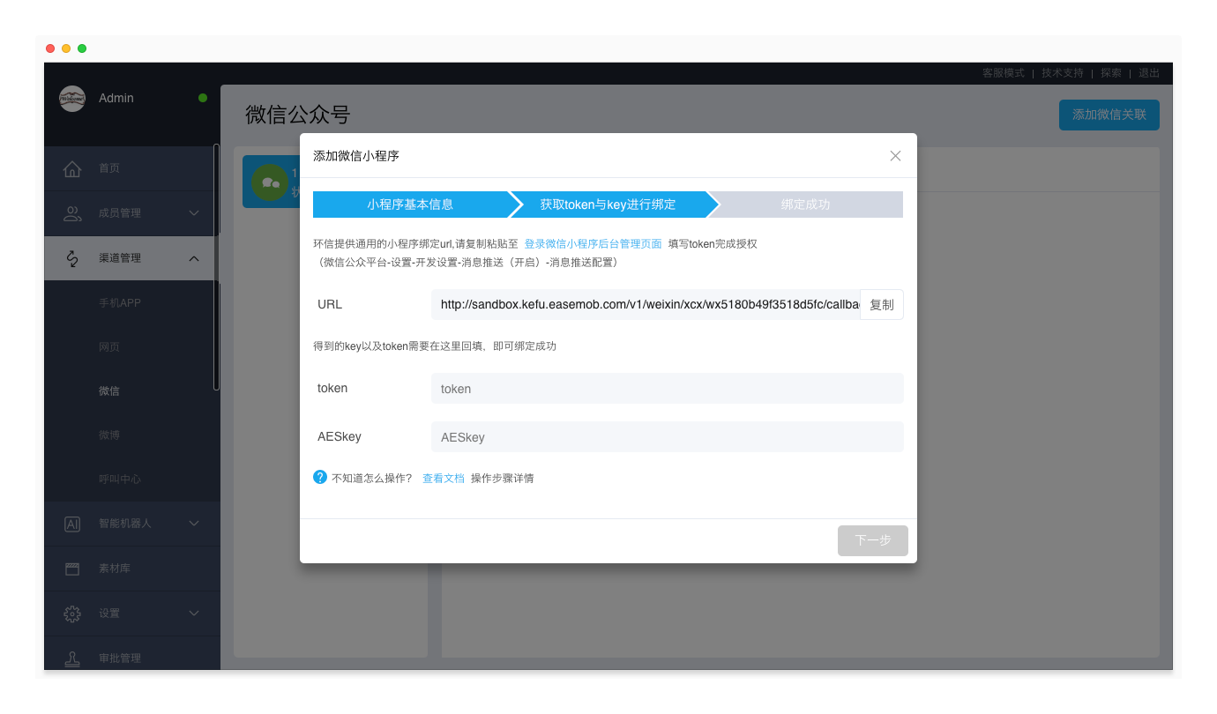Click the 添加微信关联 button
This screenshot has width=1217, height=714.
(x=1109, y=115)
